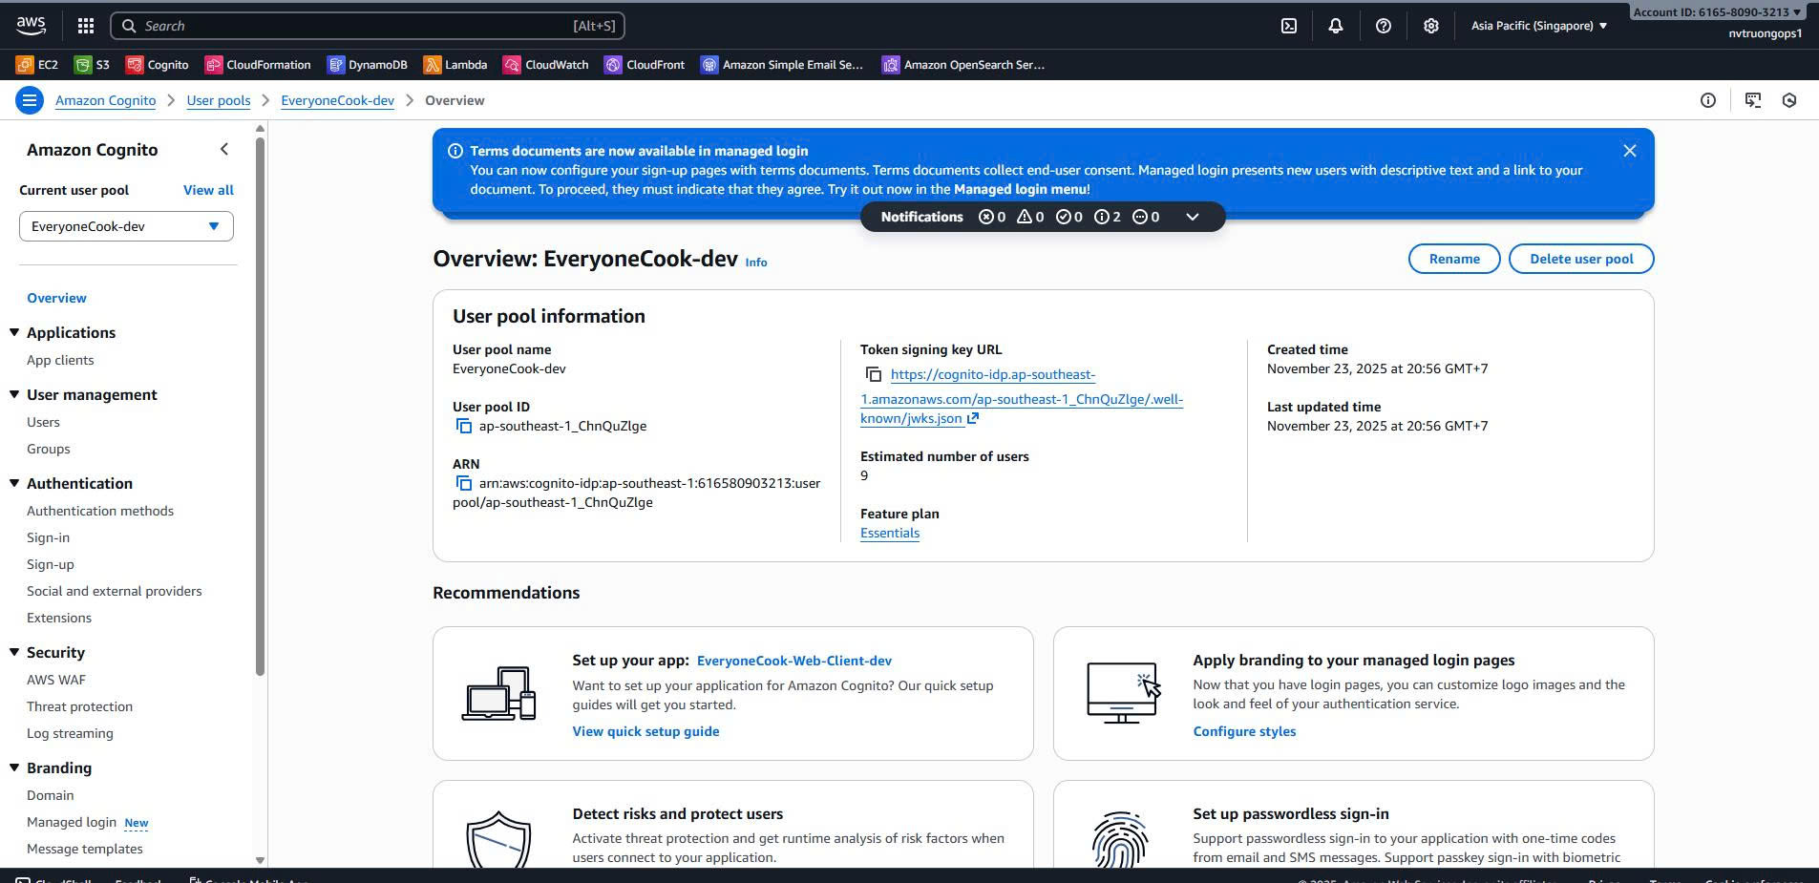Open the tutorials panel icon
The image size is (1819, 883).
1753,100
